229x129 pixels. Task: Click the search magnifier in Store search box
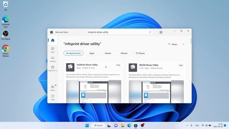[150, 32]
